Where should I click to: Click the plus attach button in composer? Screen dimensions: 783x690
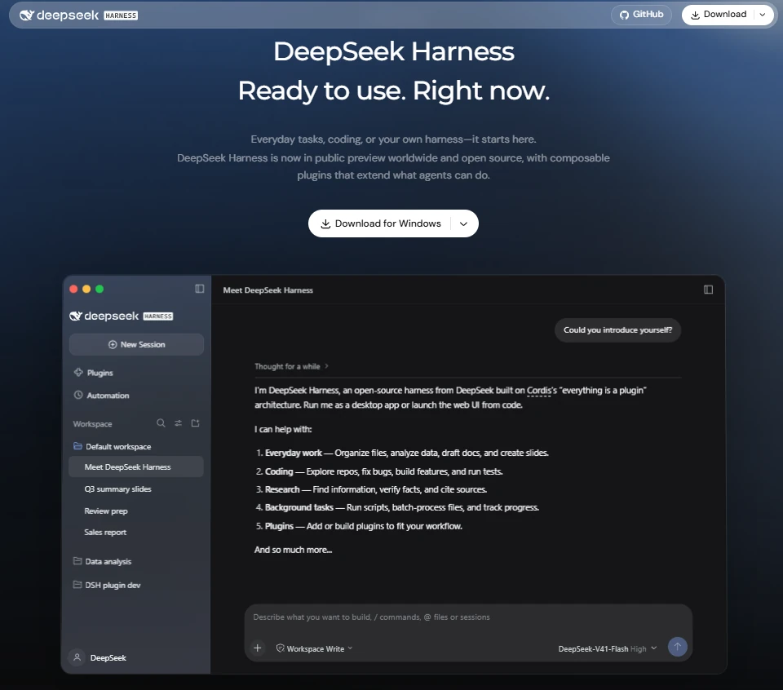[x=258, y=648]
